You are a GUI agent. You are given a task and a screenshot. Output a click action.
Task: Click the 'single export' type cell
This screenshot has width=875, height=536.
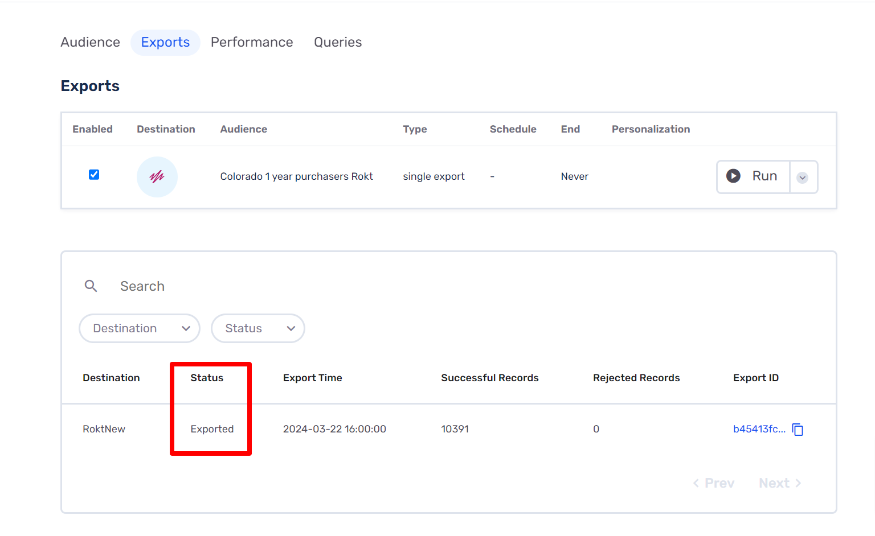(434, 176)
